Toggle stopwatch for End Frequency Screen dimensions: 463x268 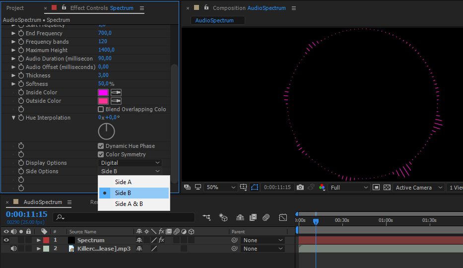(x=21, y=33)
